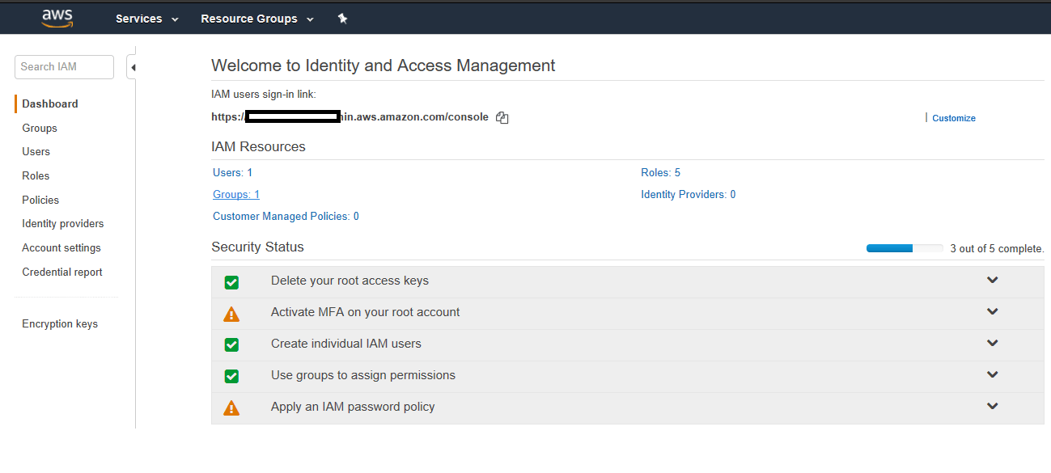Open Identity providers in the sidebar
This screenshot has height=473, width=1051.
(63, 223)
